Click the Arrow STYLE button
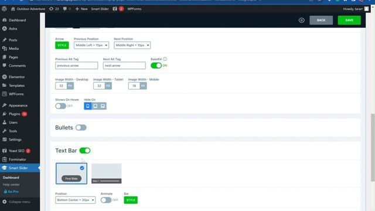 click(62, 45)
